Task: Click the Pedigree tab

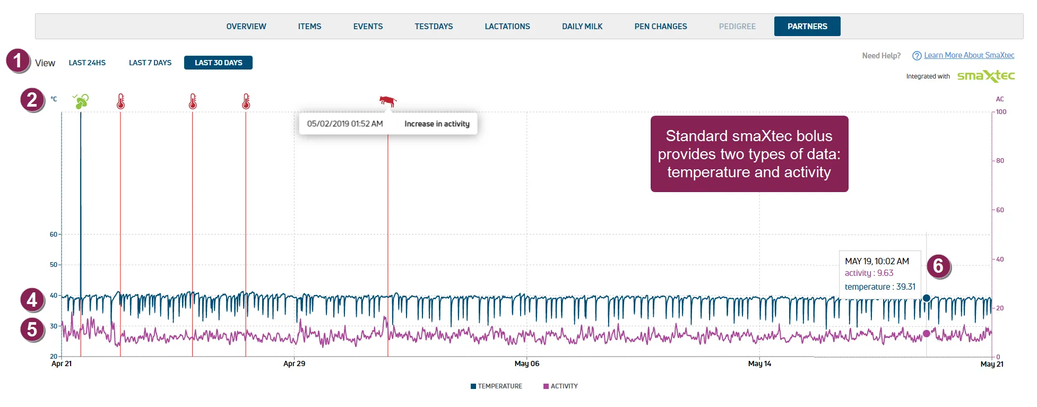Action: coord(737,27)
